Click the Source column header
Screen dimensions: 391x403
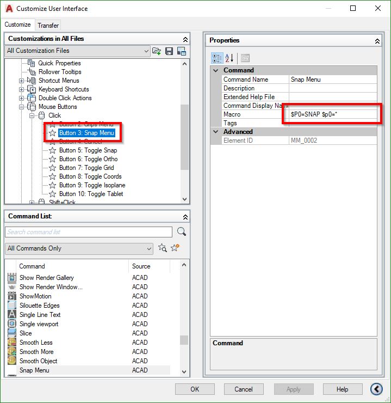click(x=149, y=266)
